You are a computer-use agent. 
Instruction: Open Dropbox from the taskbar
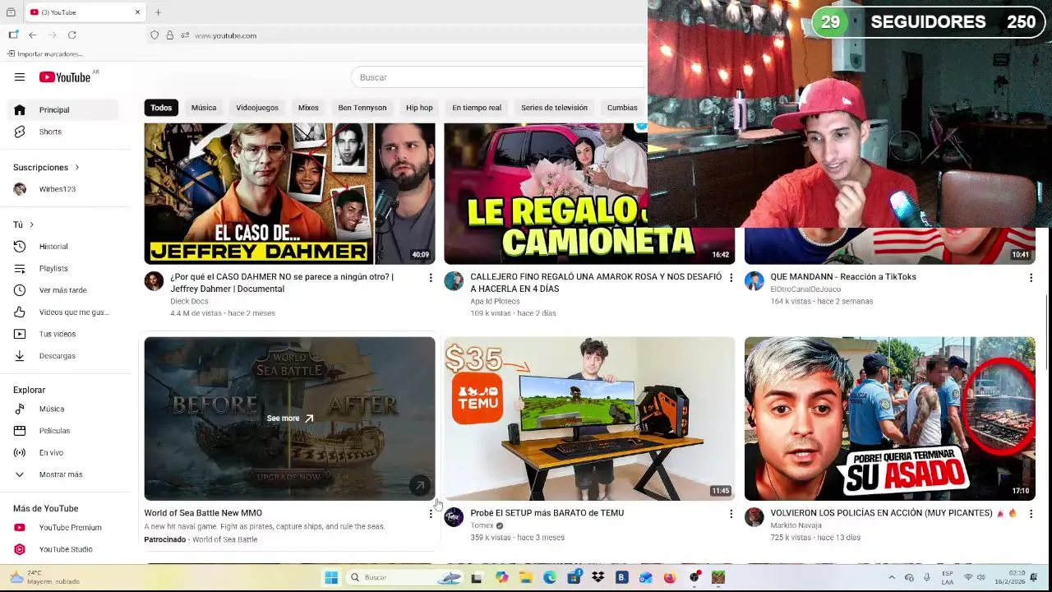pyautogui.click(x=598, y=577)
